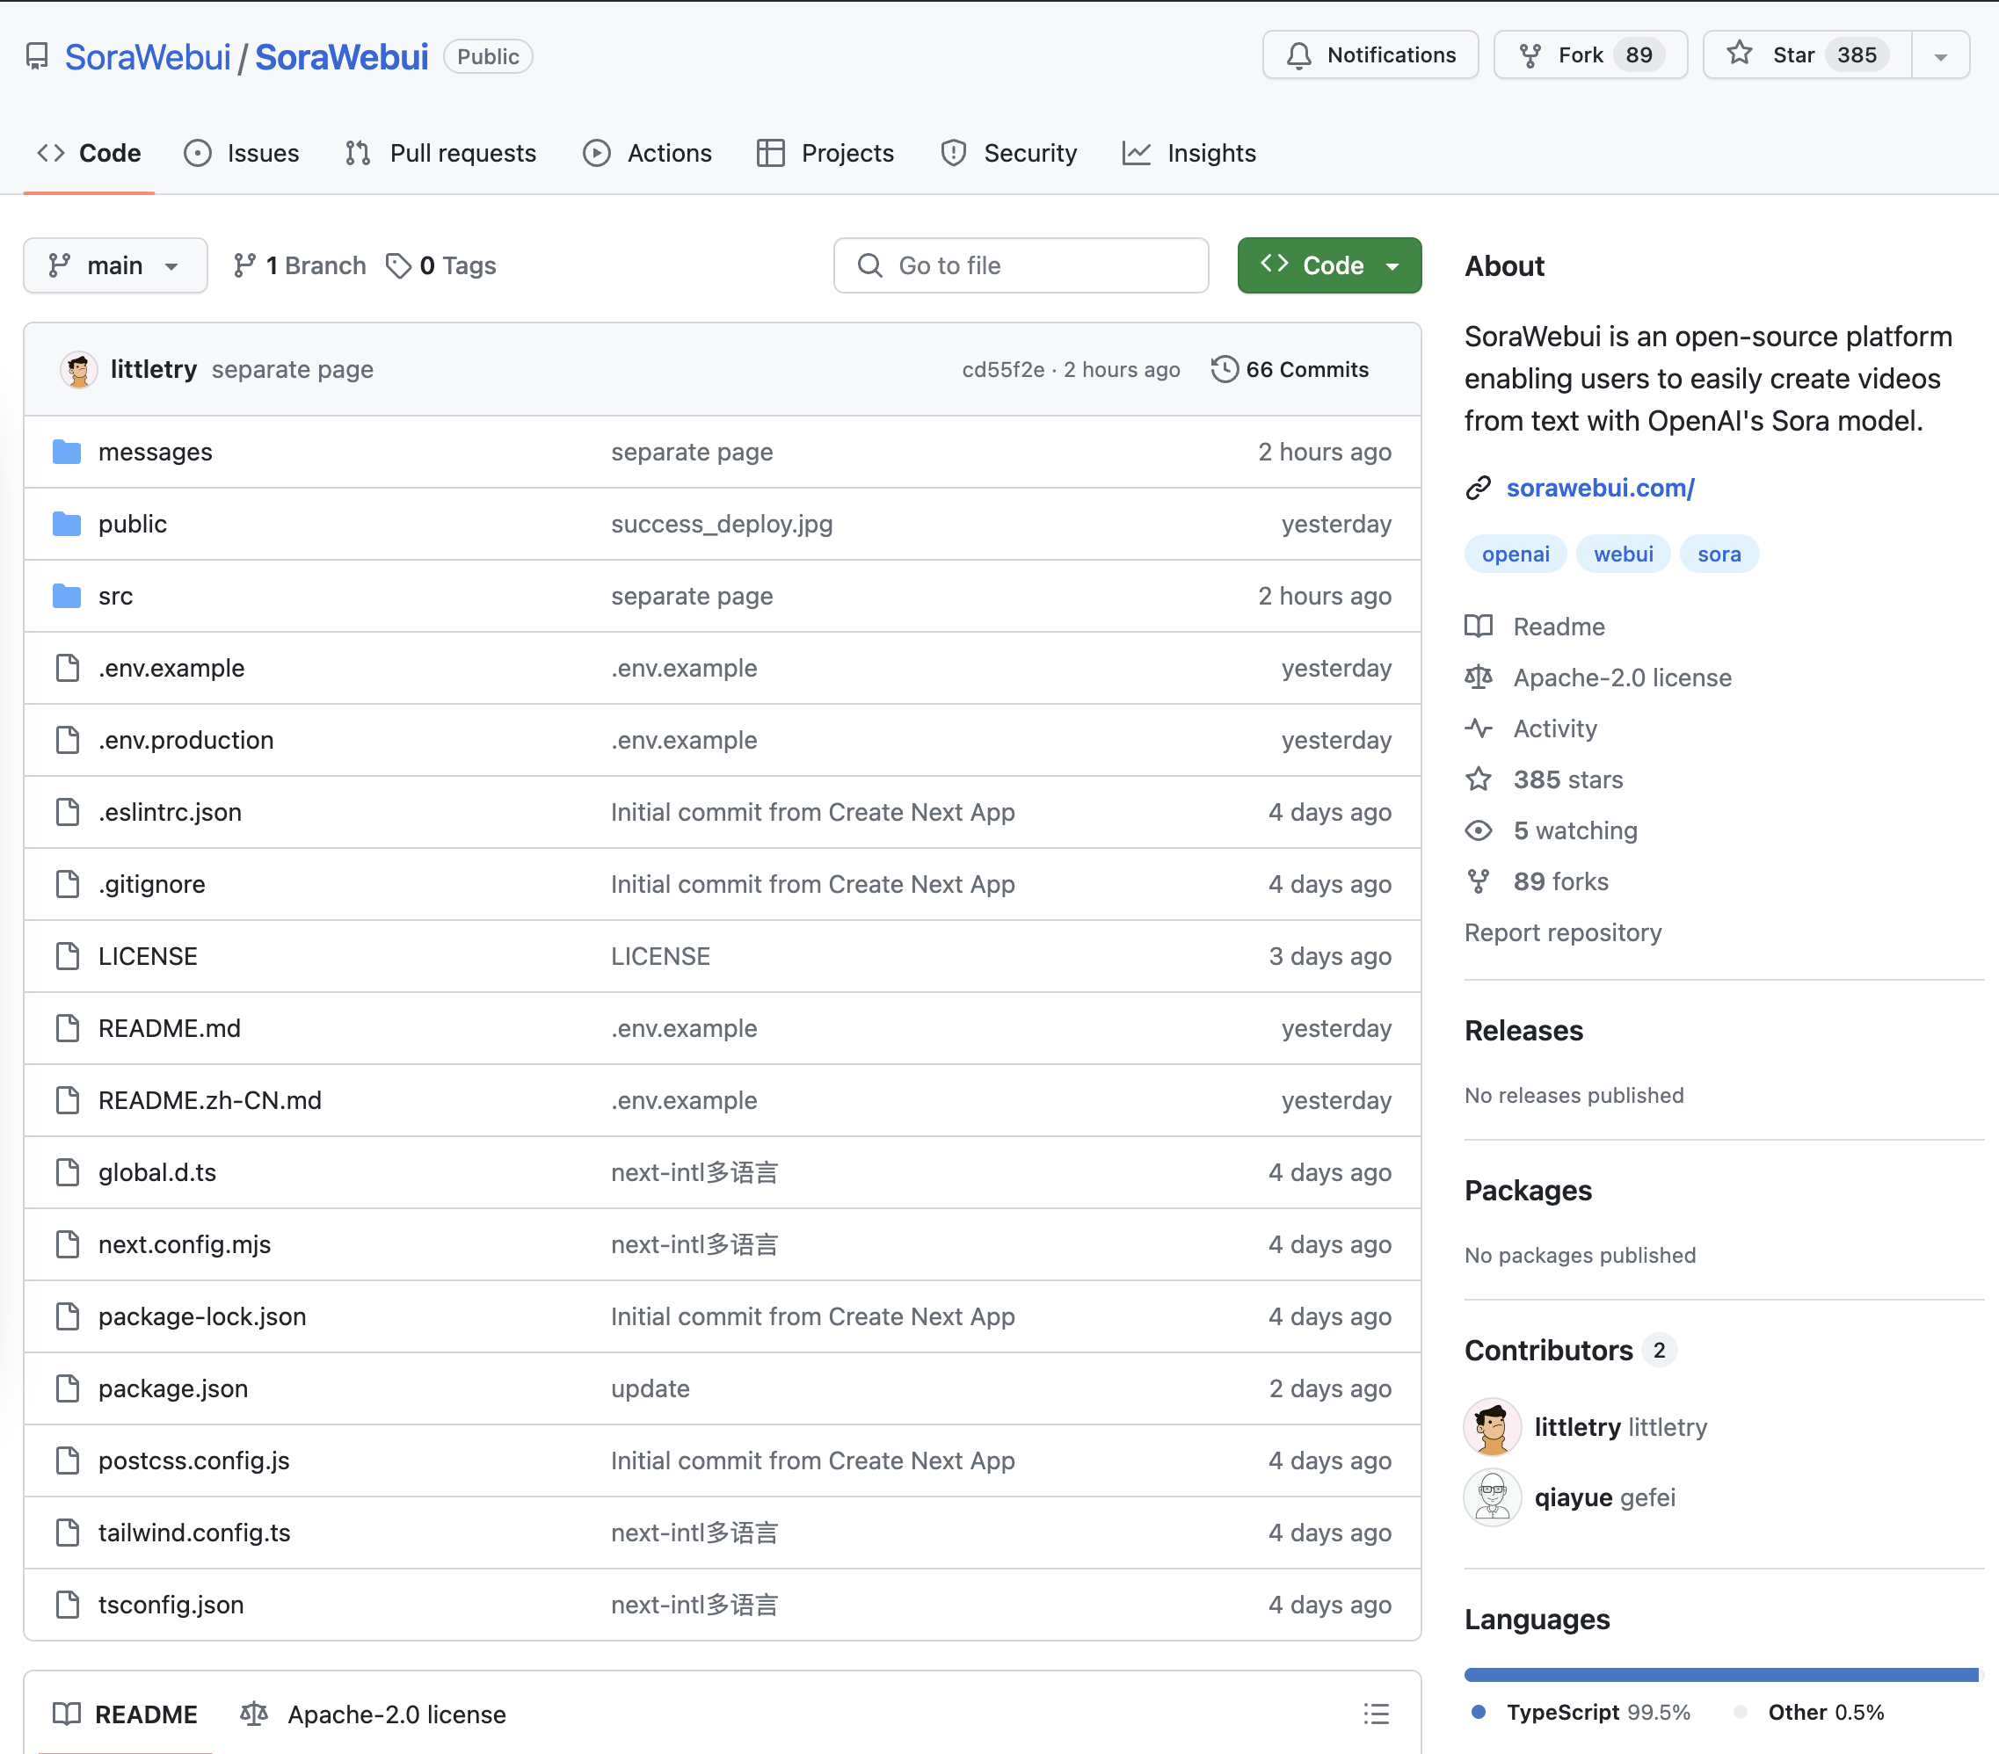Viewport: 1999px width, 1754px height.
Task: Click littletry's avatar in Contributors
Action: click(1492, 1426)
